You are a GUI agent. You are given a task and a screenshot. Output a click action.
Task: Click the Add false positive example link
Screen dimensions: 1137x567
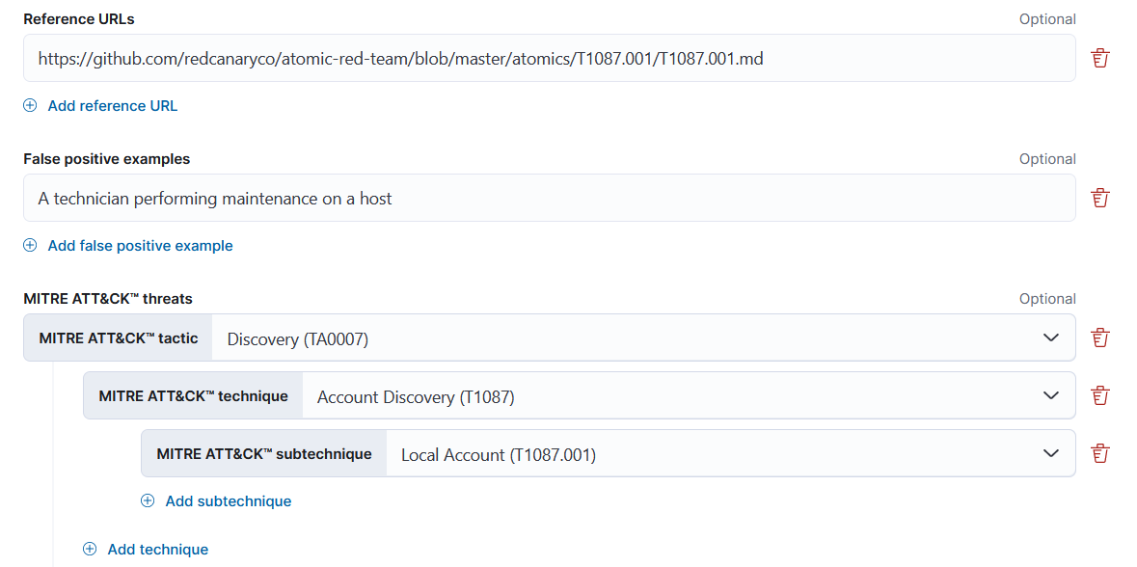(140, 246)
